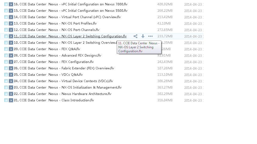Click the 113.10MB size value
The height and width of the screenshot is (144, 257).
point(165,75)
